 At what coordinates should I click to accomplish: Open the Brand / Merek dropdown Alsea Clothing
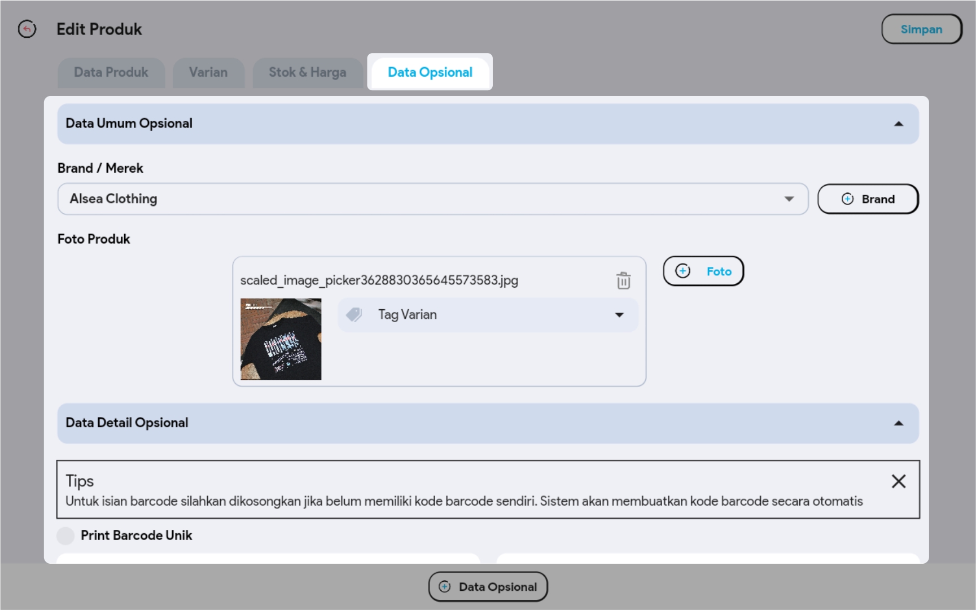pos(423,199)
